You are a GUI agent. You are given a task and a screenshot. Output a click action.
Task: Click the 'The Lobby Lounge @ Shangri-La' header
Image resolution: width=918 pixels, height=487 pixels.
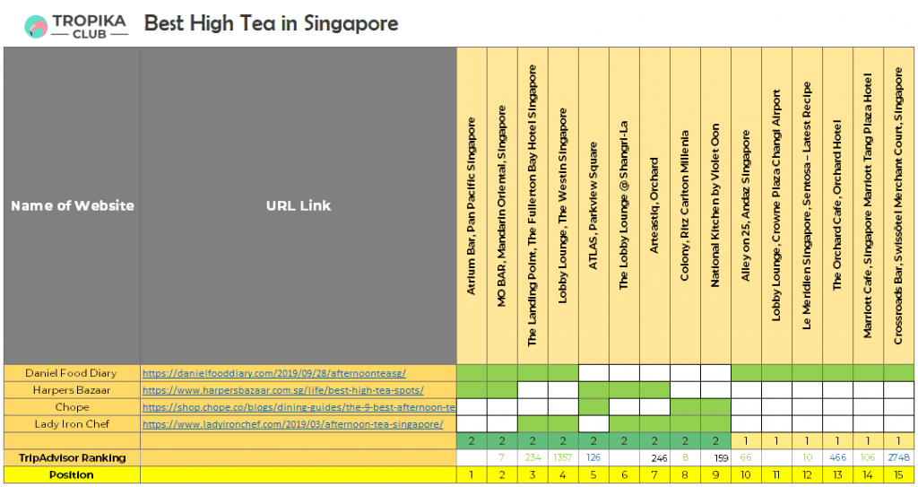pos(624,205)
